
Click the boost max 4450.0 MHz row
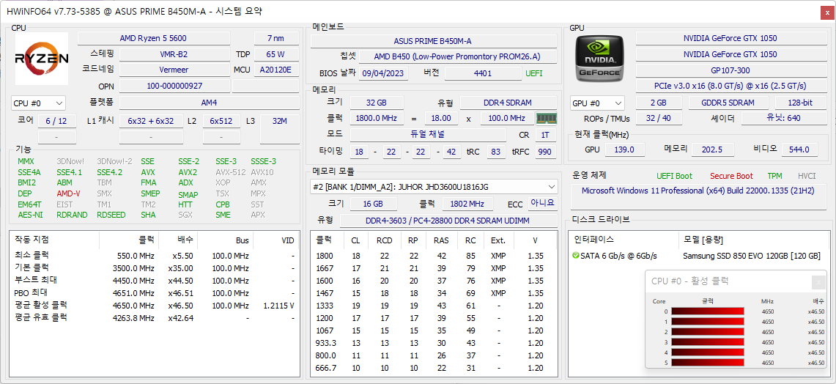pos(155,281)
